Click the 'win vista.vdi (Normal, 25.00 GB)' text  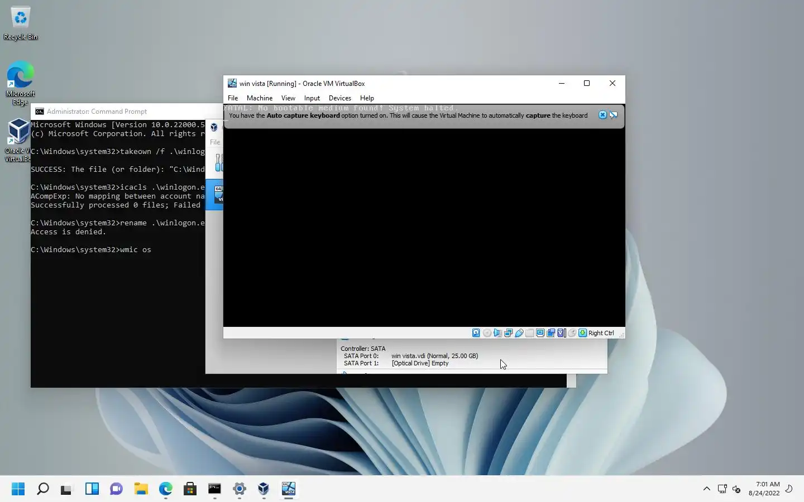434,356
